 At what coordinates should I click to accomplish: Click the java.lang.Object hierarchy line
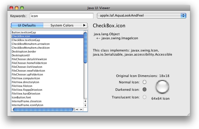(107, 34)
